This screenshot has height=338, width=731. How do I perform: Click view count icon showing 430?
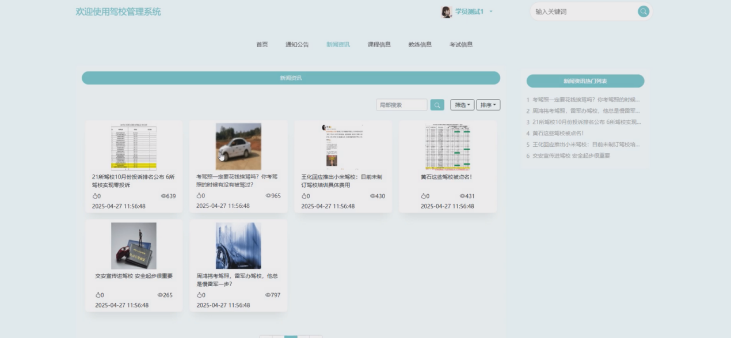point(373,196)
